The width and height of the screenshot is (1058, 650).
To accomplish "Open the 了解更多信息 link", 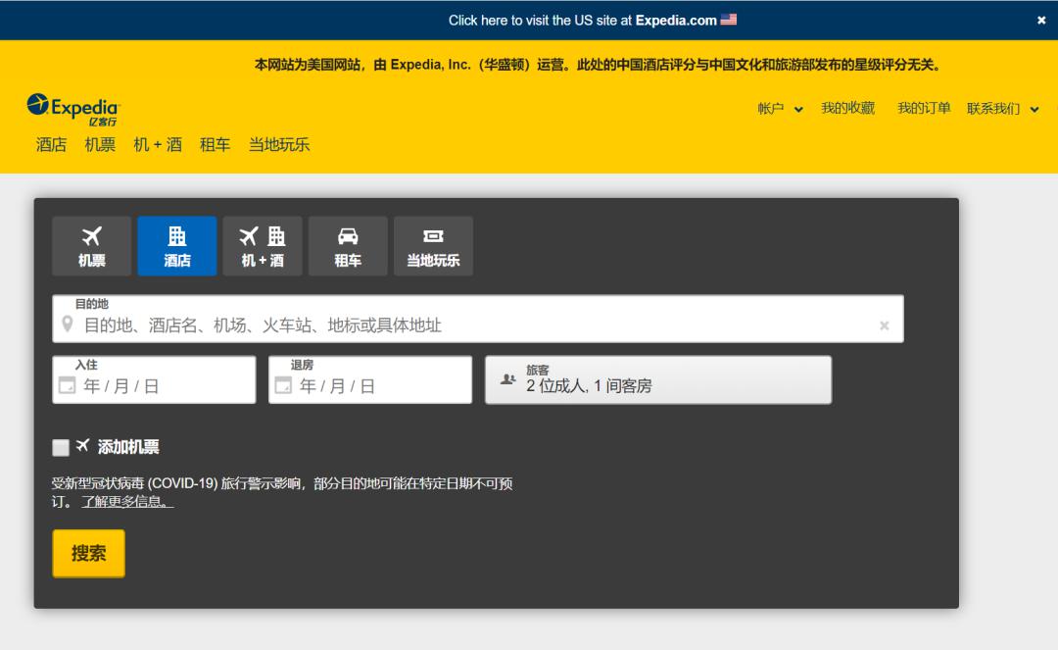I will (127, 502).
